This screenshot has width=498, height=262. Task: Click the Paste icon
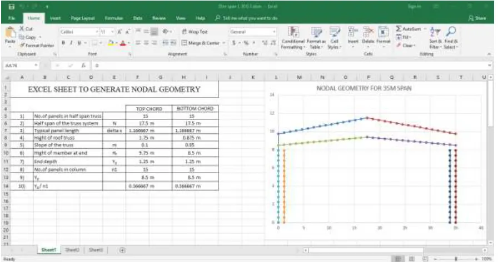tap(10, 32)
